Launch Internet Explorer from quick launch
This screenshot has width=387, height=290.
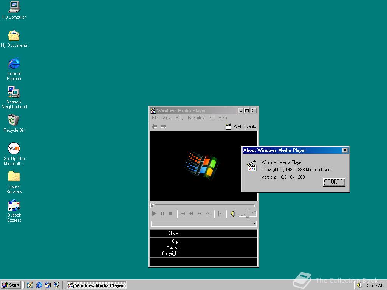[x=39, y=285]
